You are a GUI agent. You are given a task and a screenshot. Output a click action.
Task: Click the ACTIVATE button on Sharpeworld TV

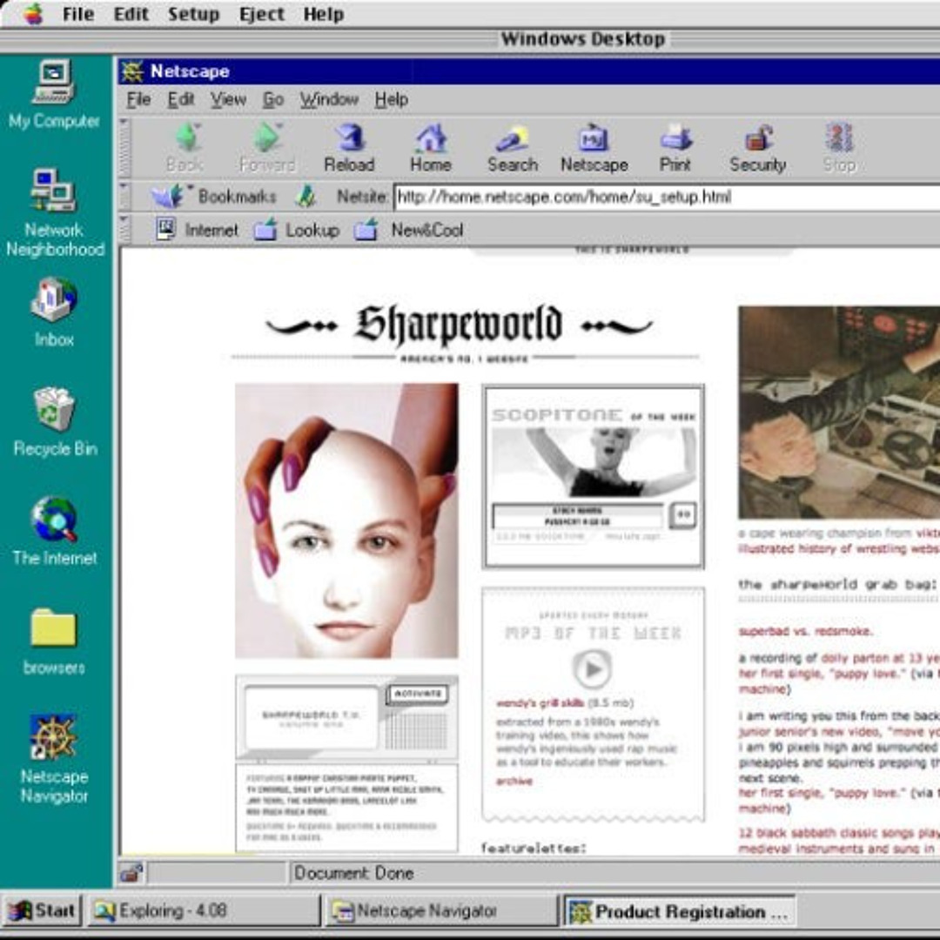click(x=417, y=695)
